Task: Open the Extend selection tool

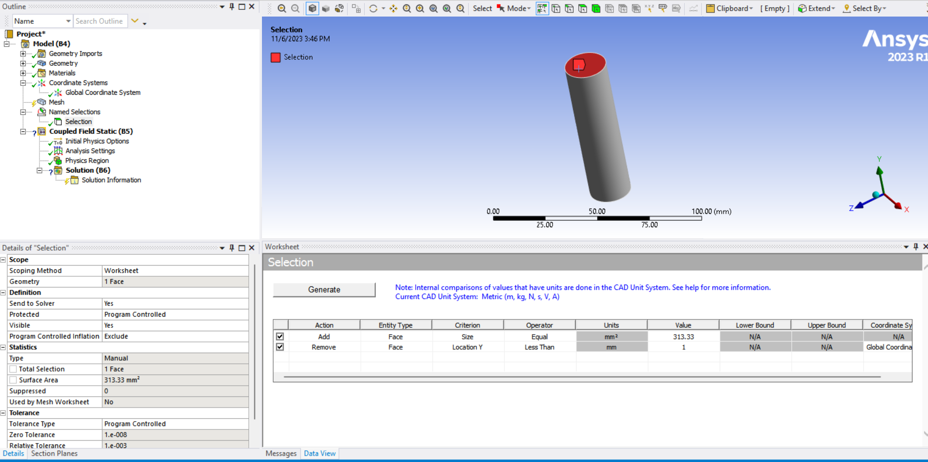Action: 816,8
